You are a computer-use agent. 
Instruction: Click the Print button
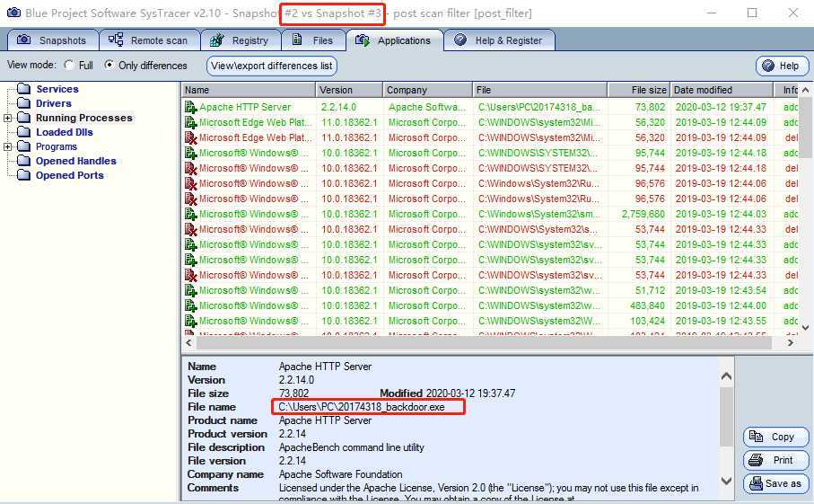pyautogui.click(x=776, y=460)
